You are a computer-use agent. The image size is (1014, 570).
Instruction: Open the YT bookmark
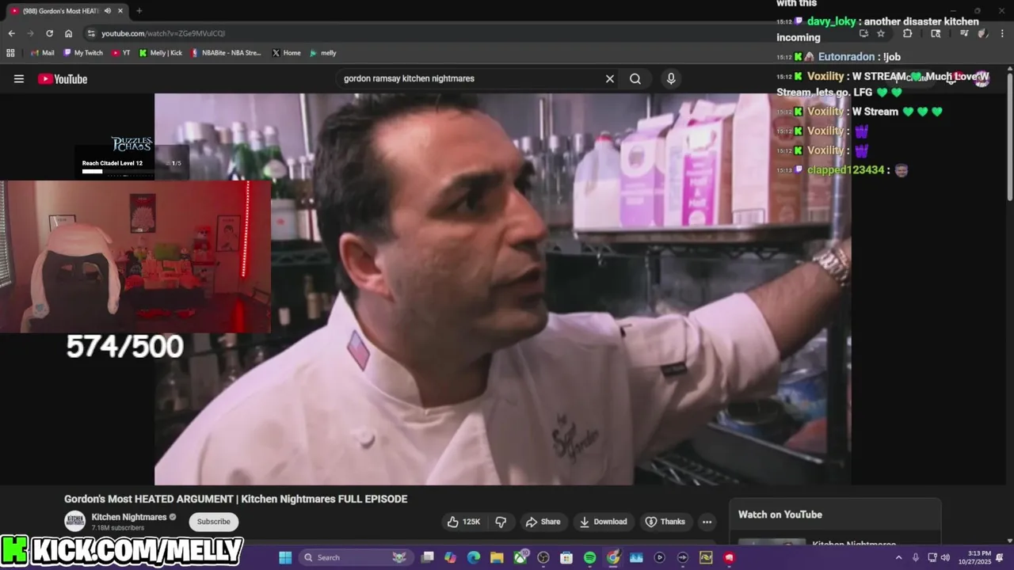pyautogui.click(x=121, y=53)
